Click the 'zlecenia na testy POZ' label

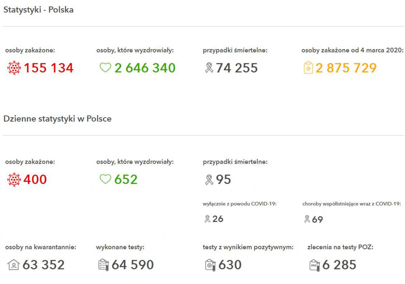pyautogui.click(x=340, y=247)
